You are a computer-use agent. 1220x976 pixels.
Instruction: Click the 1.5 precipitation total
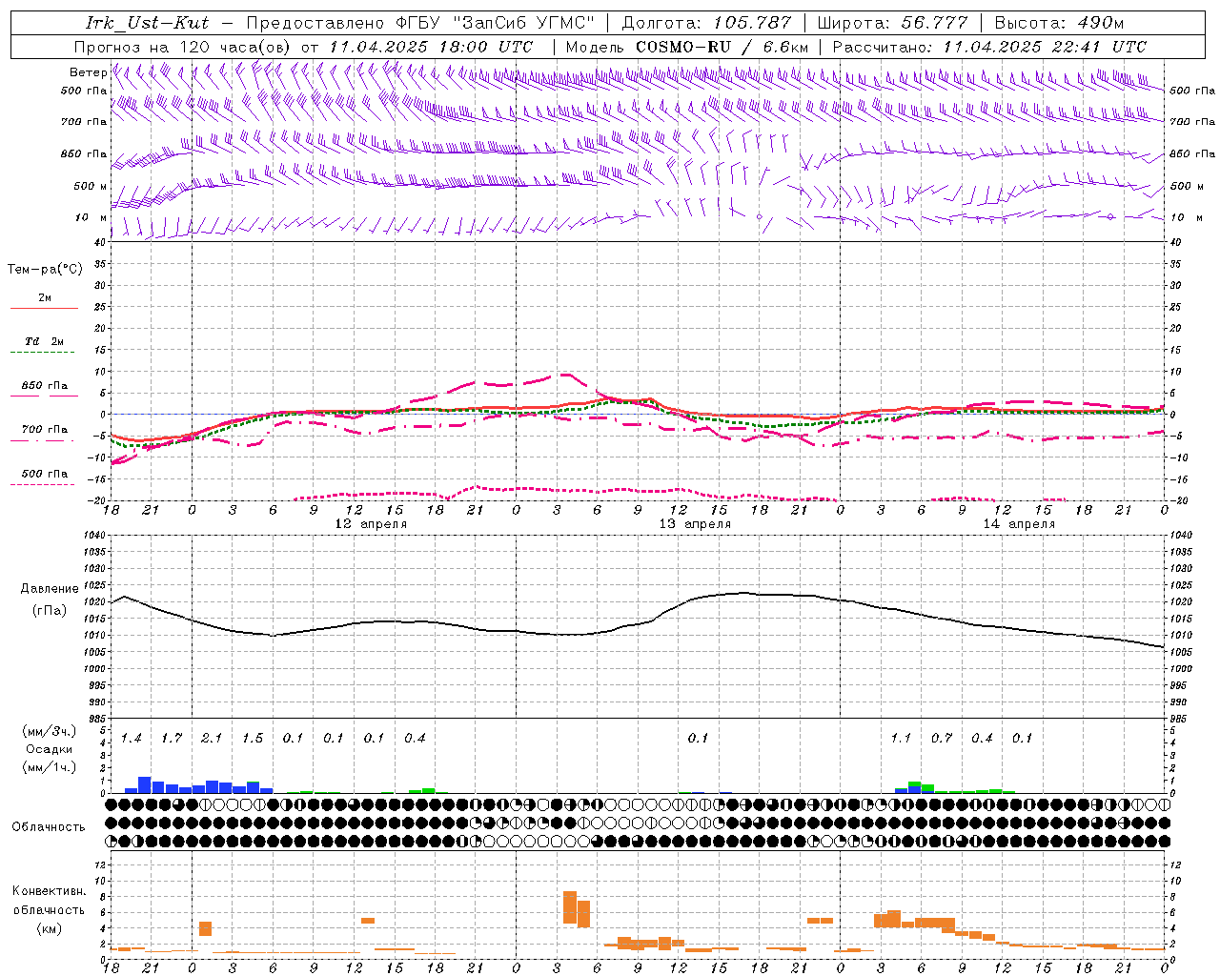(x=253, y=738)
